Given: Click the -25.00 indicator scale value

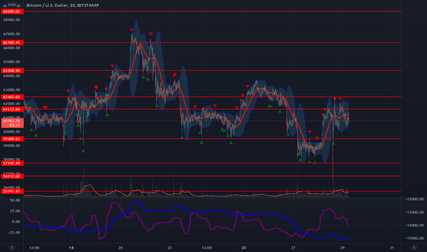Looking at the screenshot, I should pyautogui.click(x=14, y=232).
